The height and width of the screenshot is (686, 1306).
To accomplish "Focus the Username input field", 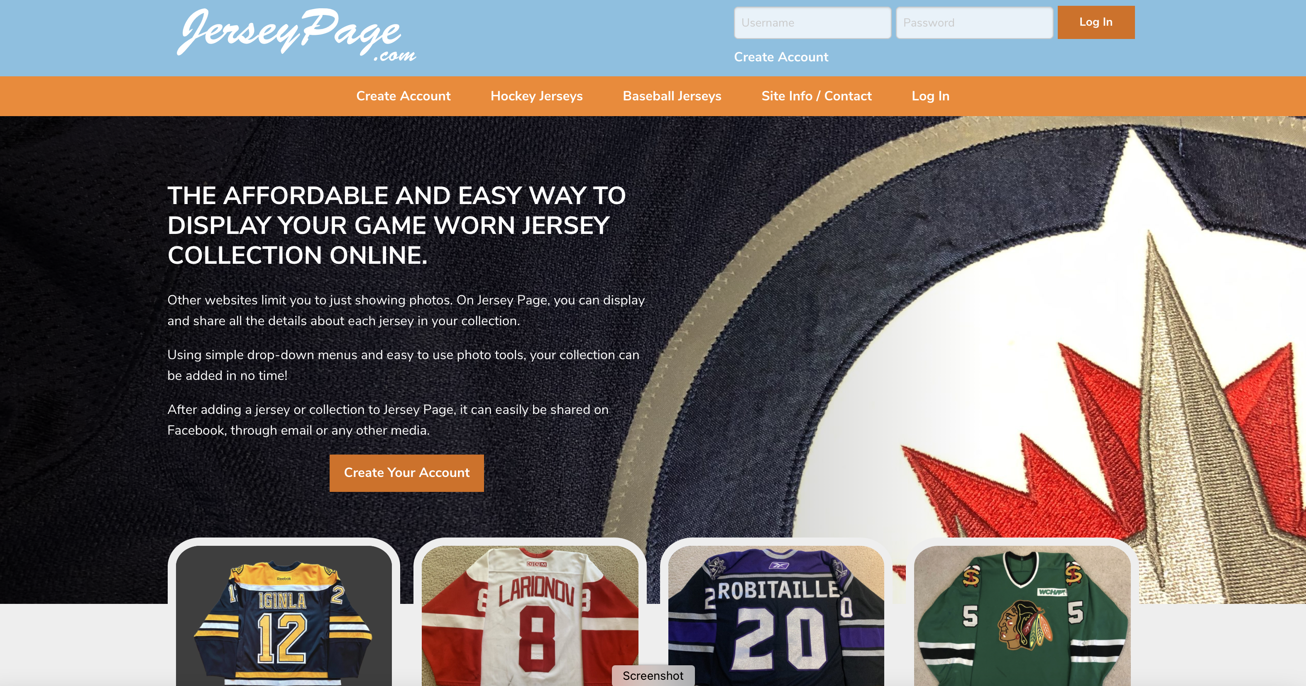I will [812, 23].
